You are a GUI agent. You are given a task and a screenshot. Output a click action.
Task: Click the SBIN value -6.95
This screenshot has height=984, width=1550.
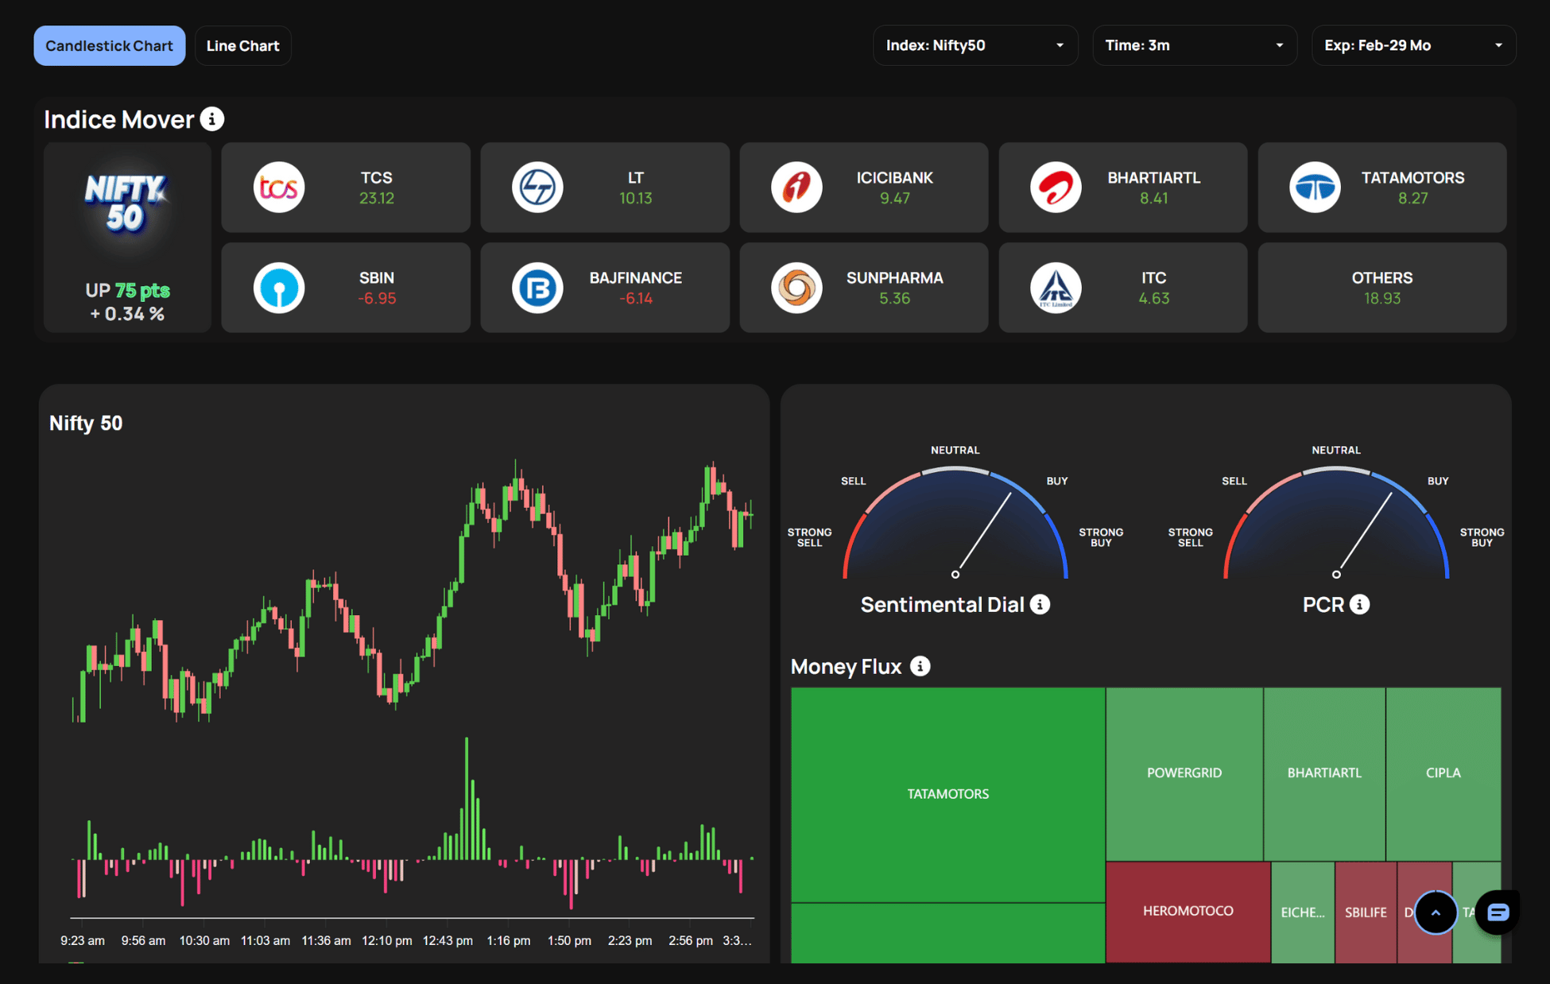pyautogui.click(x=377, y=299)
